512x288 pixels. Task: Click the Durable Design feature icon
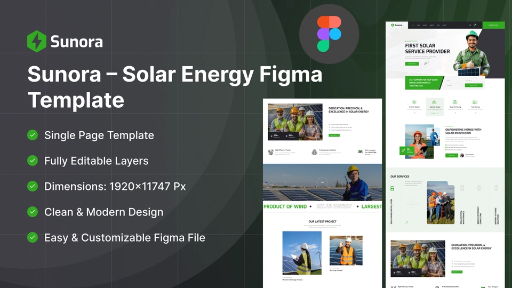435,102
